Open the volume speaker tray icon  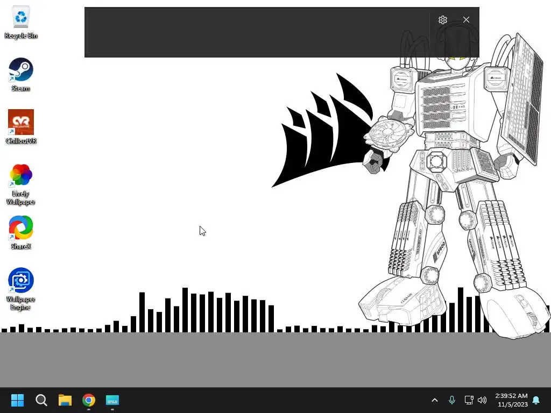click(482, 400)
